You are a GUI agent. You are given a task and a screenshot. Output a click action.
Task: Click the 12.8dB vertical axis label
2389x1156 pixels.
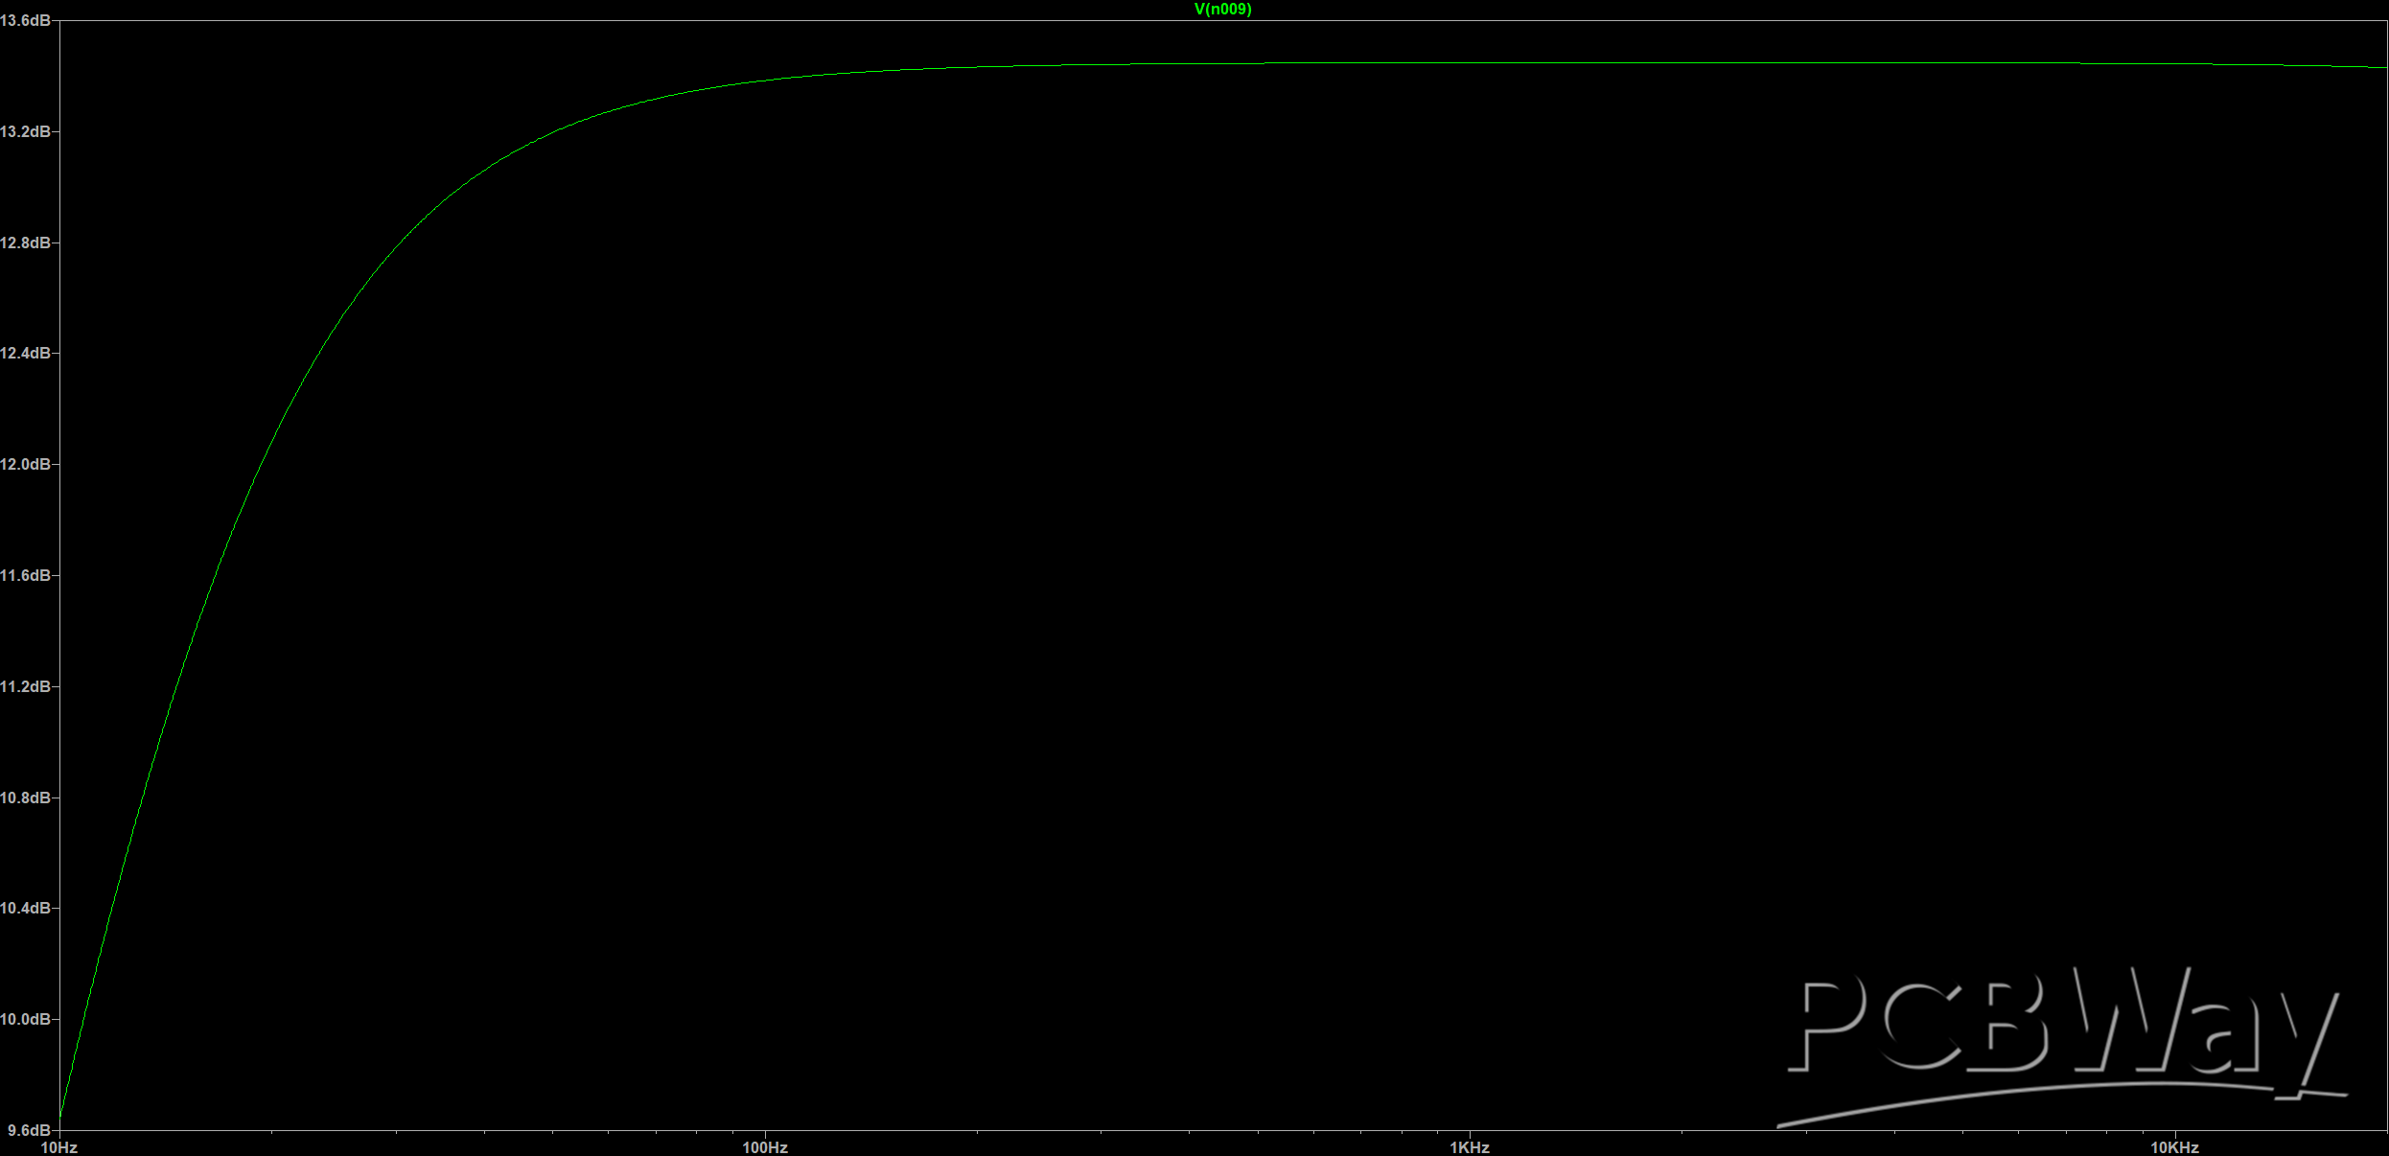pos(25,243)
